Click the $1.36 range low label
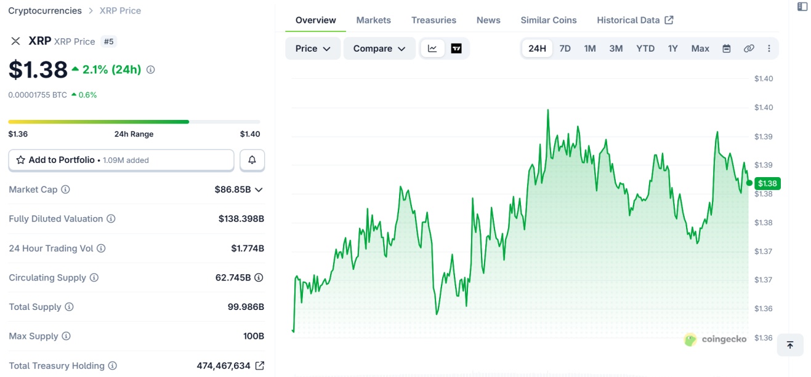The image size is (811, 377). [x=18, y=134]
